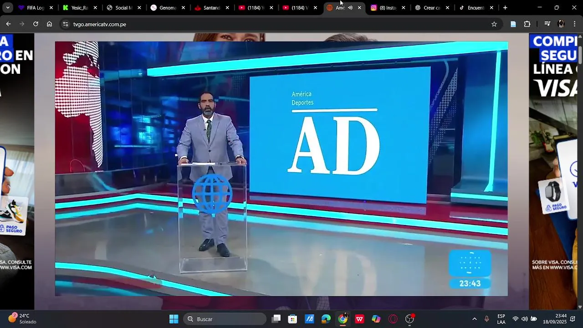This screenshot has width=583, height=328.
Task: Close the FIFA Log tab
Action: [51, 8]
